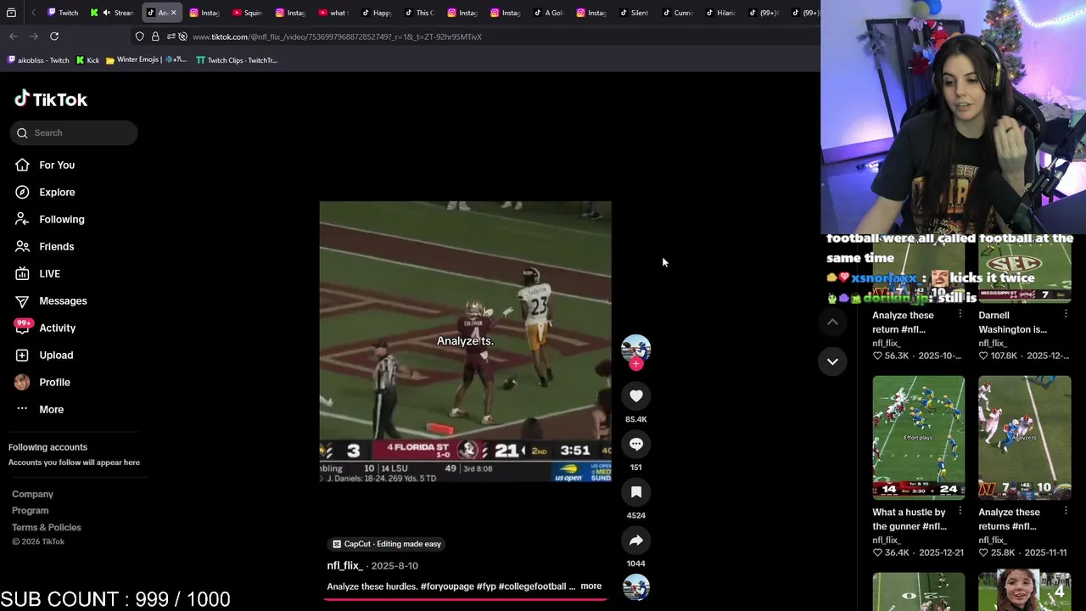Viewport: 1086px width, 611px height.
Task: Open options menu for 'What a hustle by the gunner'
Action: pyautogui.click(x=960, y=512)
